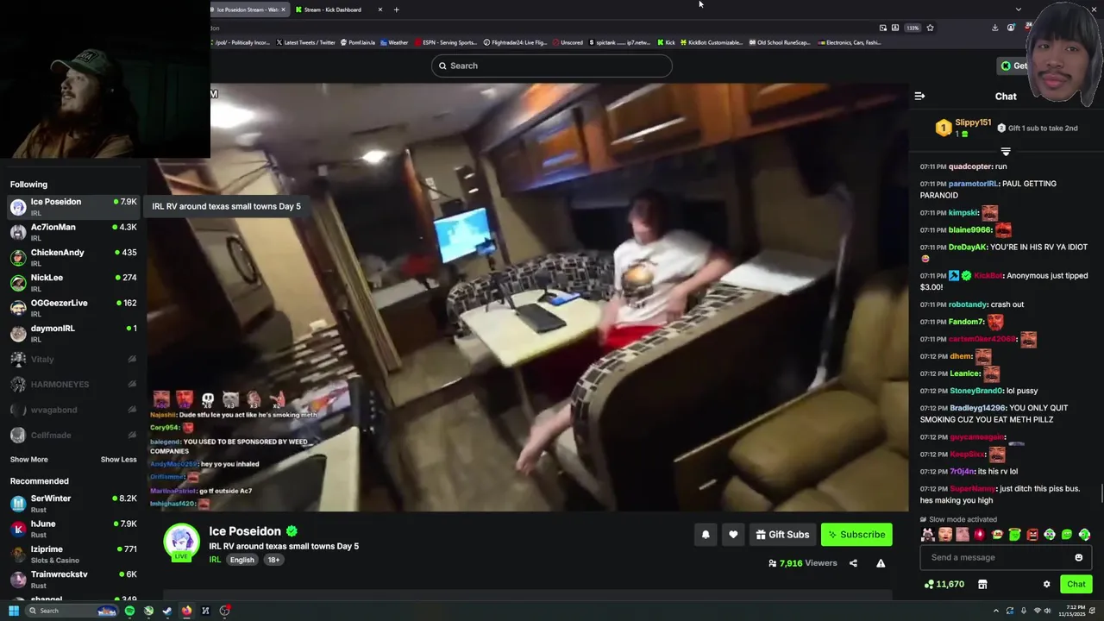Click the 133% zoom level indicator
Screen dimensions: 1104x621
click(913, 28)
